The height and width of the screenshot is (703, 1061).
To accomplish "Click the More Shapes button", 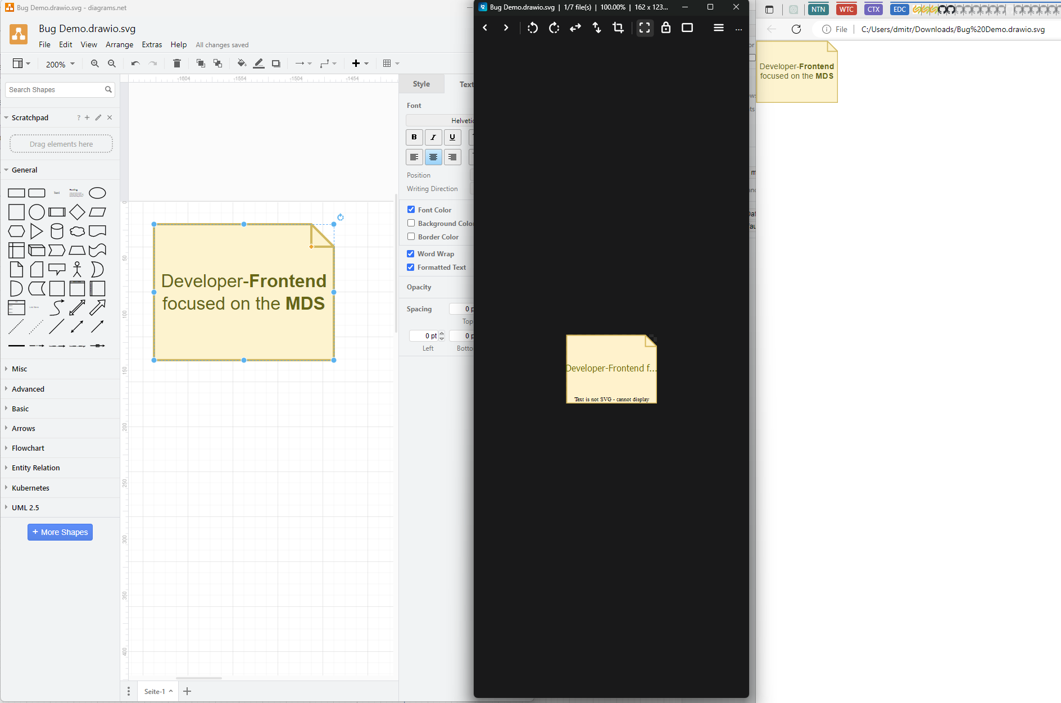I will [60, 532].
